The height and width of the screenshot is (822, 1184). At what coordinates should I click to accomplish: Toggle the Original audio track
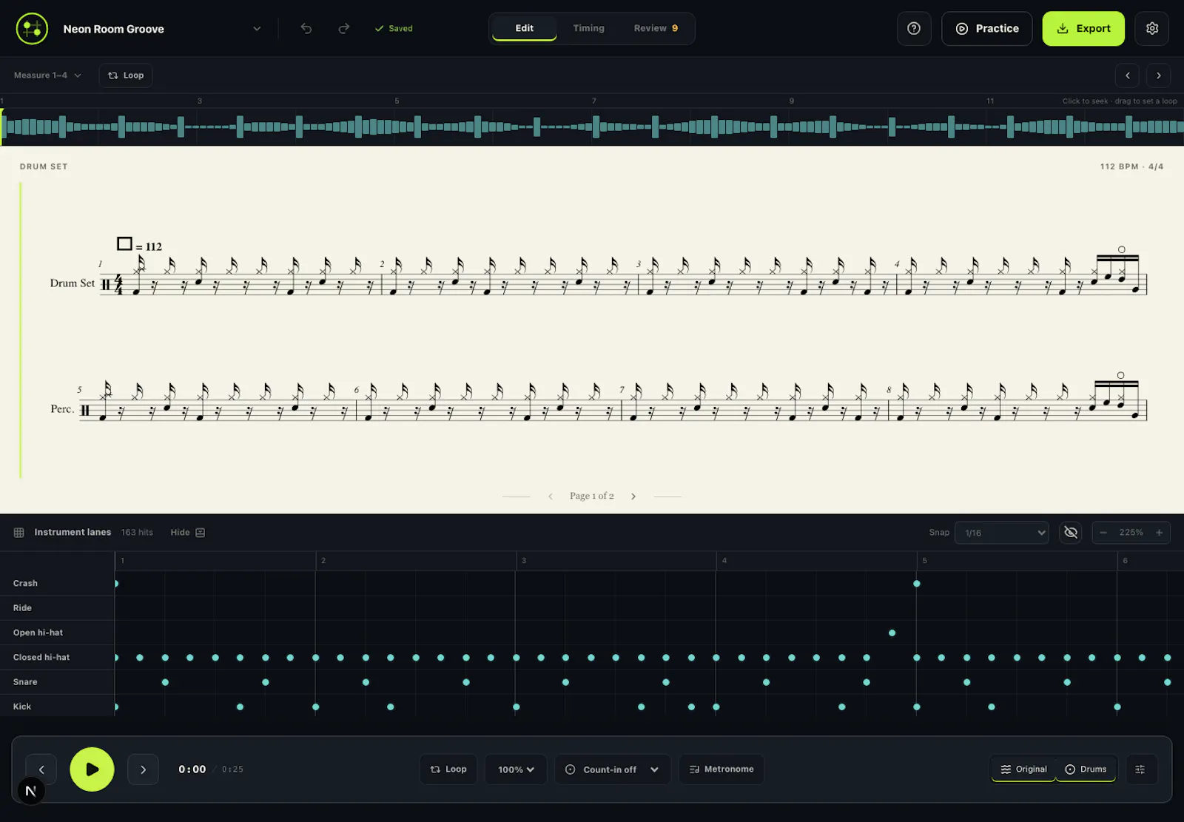point(1023,769)
